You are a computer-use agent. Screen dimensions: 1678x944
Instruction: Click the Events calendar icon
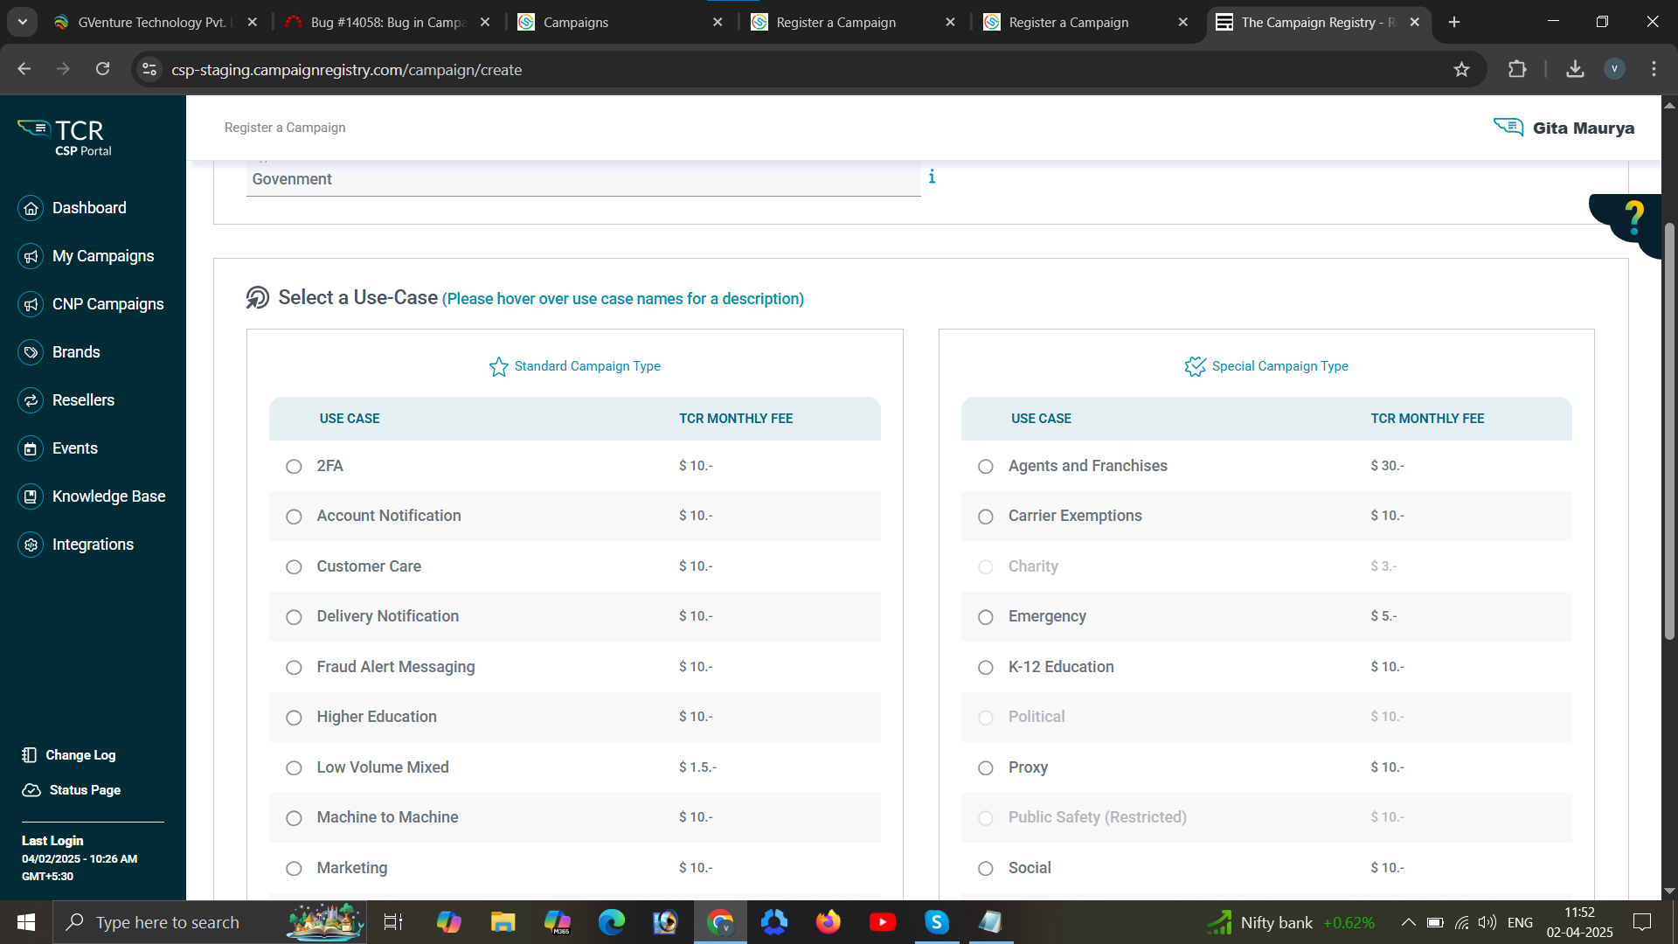(31, 448)
